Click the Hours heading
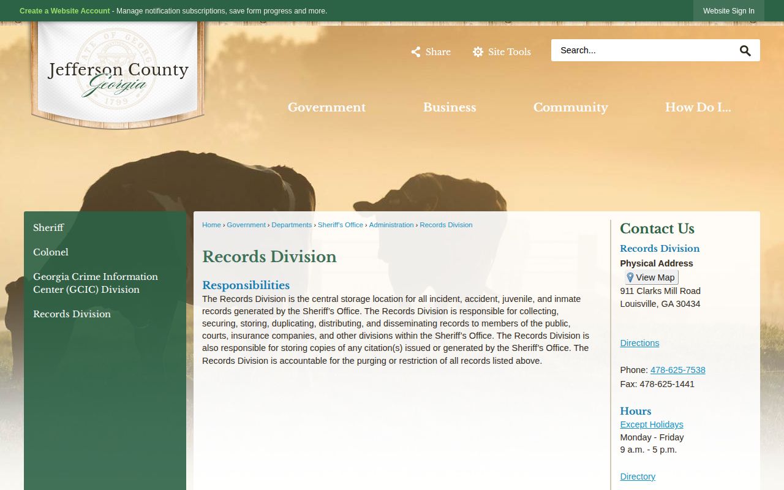784x490 pixels. click(x=635, y=412)
